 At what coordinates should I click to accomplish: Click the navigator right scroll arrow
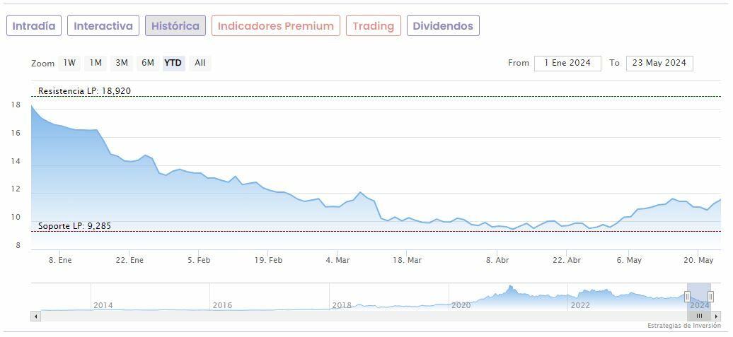(716, 316)
